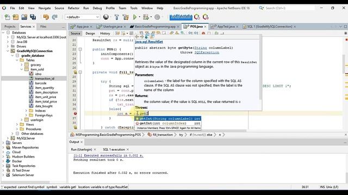Click the NetBeans logo icon in title bar
Viewport: 348px width, 195px height.
[x=4, y=8]
